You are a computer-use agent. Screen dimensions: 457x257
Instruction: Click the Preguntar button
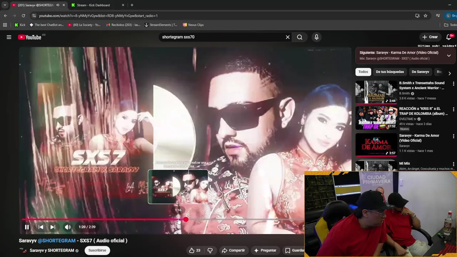[265, 250]
